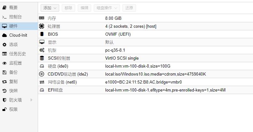The image size is (253, 132).
Task: Open the 快照 snapshots section
Action: point(13,91)
